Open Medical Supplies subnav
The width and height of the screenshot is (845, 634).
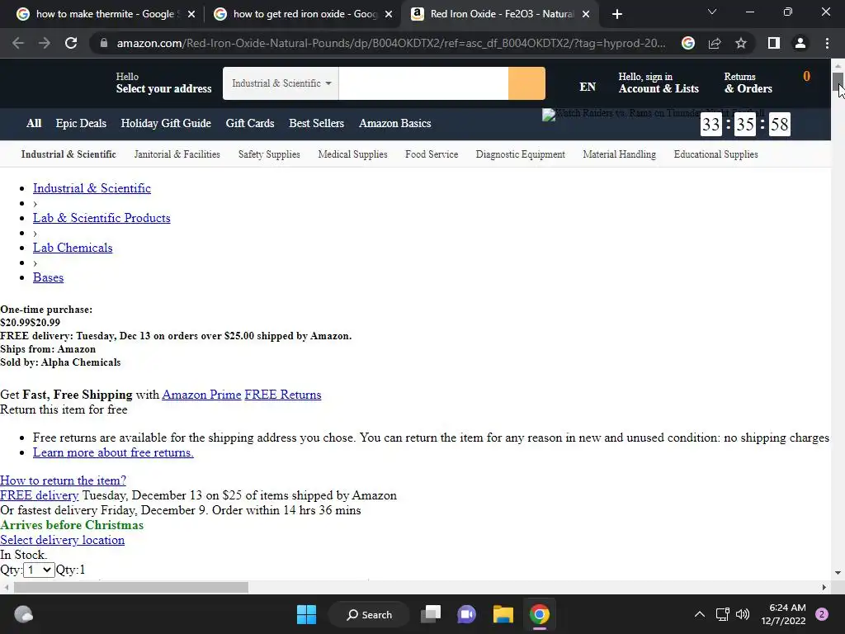click(352, 154)
